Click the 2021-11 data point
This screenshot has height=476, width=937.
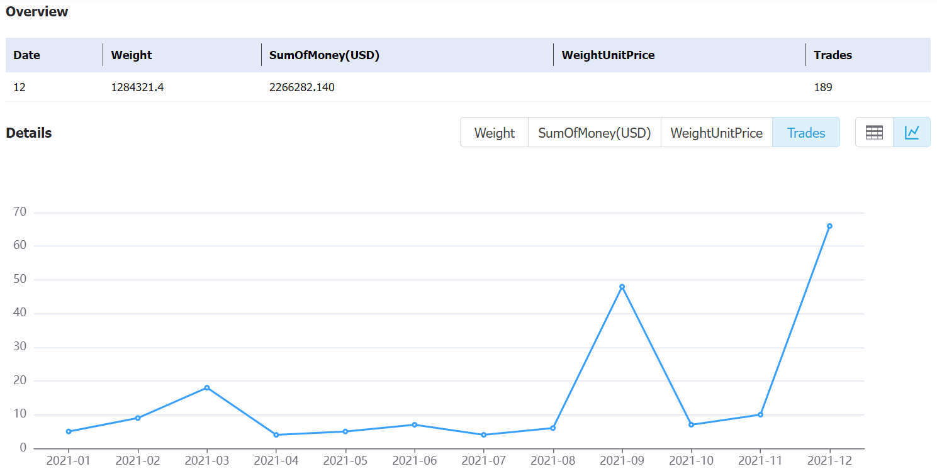pos(760,414)
